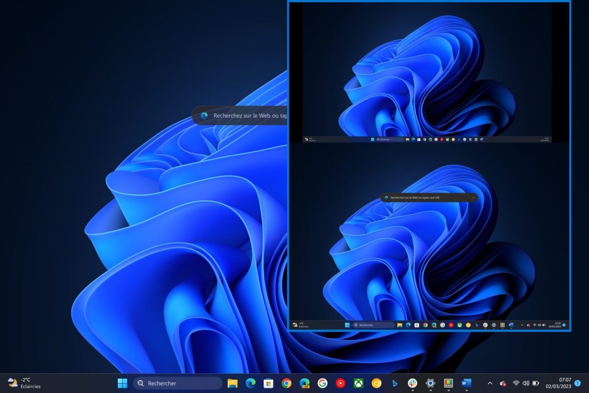
Task: Open the calendar from the 07:07 clock on main taskbar
Action: [x=558, y=383]
